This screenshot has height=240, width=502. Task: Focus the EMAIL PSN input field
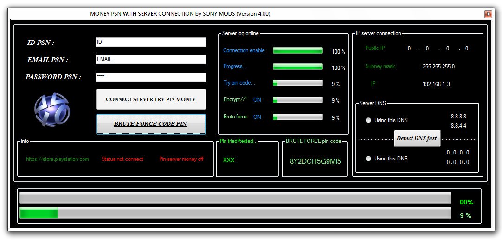coord(151,59)
